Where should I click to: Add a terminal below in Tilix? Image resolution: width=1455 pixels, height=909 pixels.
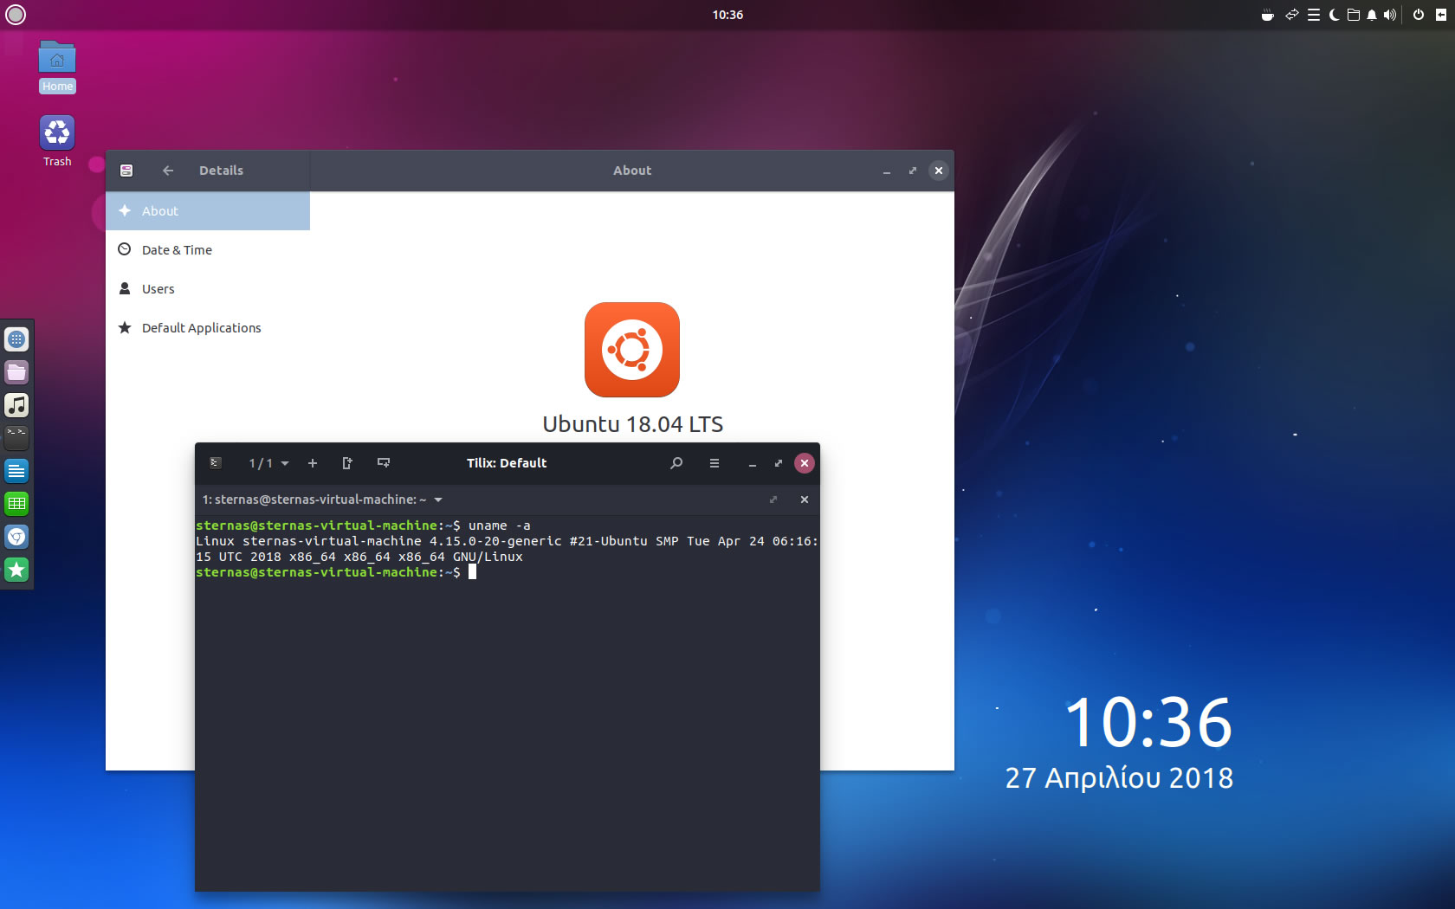[x=384, y=463]
